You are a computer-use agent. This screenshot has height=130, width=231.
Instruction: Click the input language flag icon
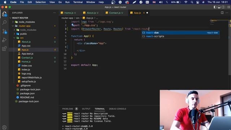[x=154, y=2]
